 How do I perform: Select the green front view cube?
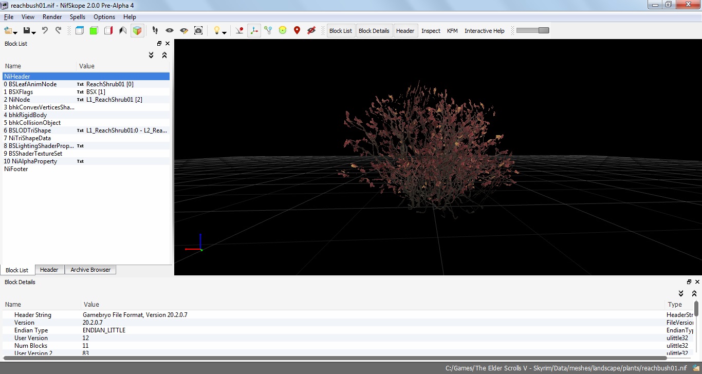94,31
